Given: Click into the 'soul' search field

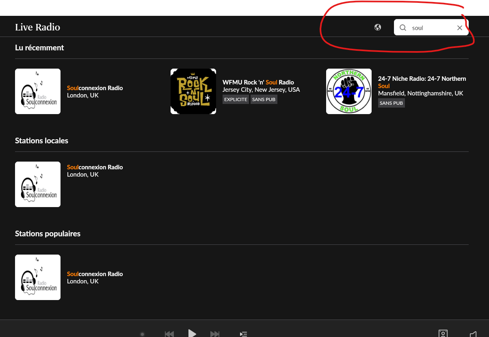Looking at the screenshot, I should (x=431, y=28).
